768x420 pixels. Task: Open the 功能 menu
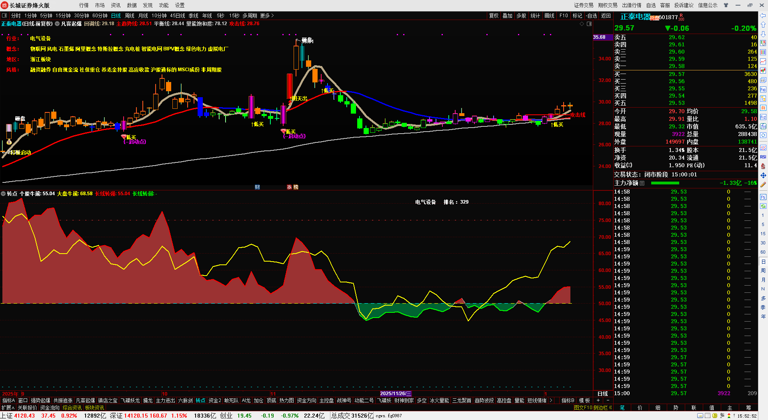coord(164,5)
